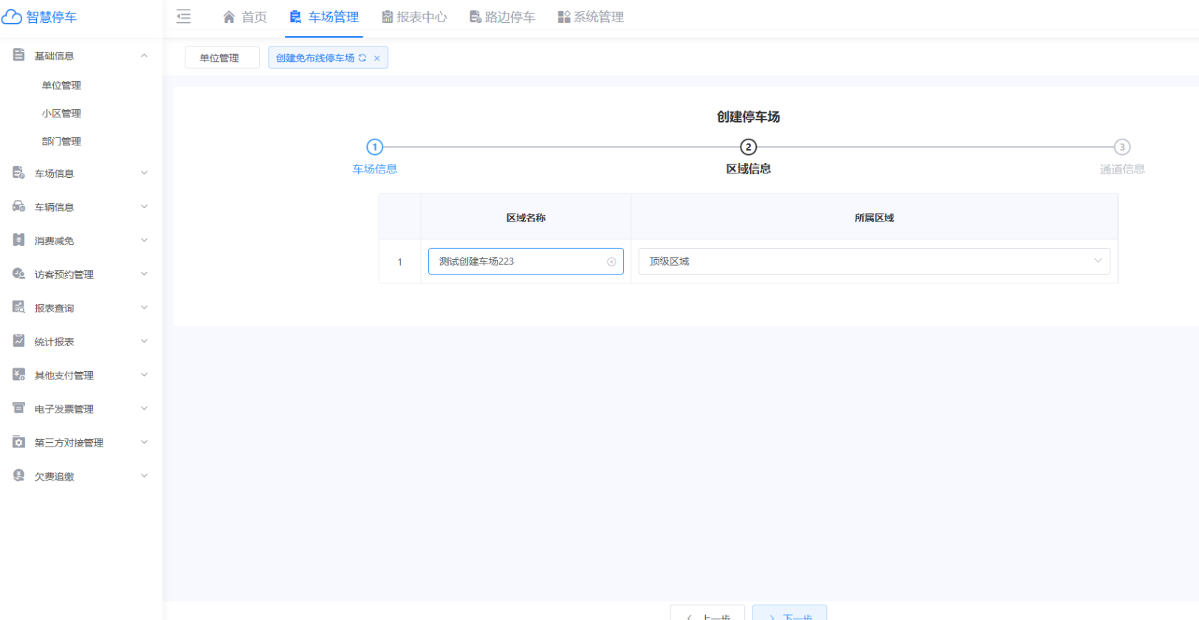Click the 车辆信息 car icon

[x=18, y=207]
